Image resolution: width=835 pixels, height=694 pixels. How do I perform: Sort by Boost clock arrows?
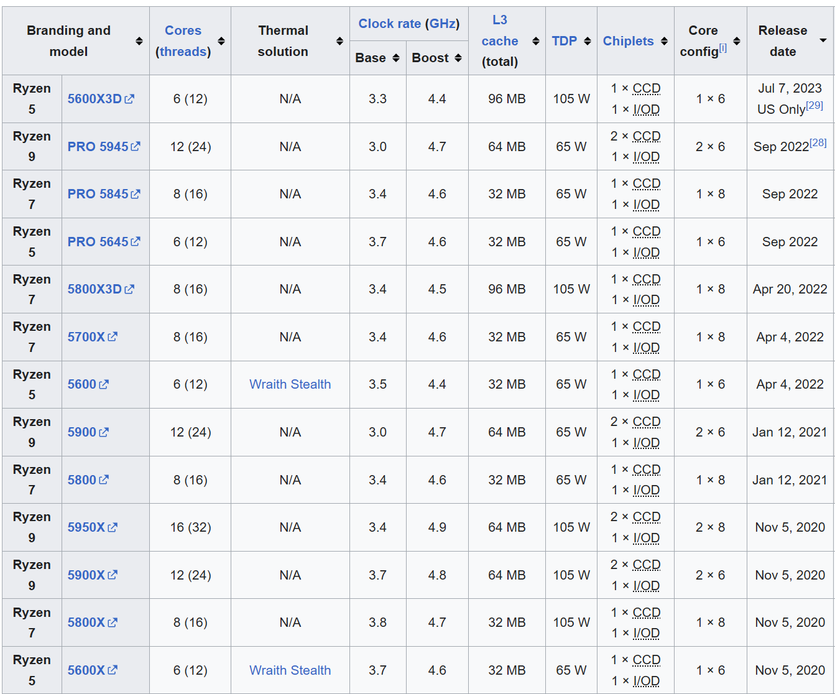[458, 58]
